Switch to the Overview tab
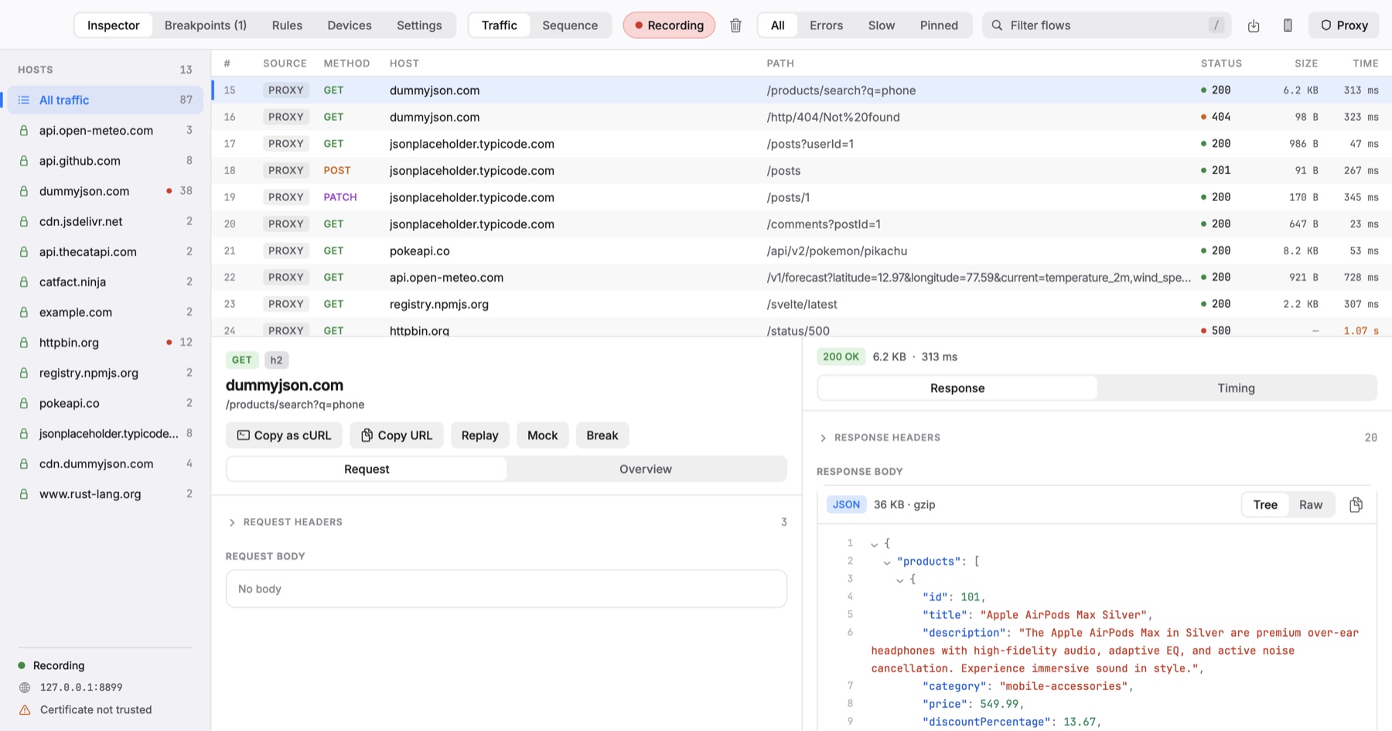This screenshot has width=1392, height=731. [x=646, y=470]
